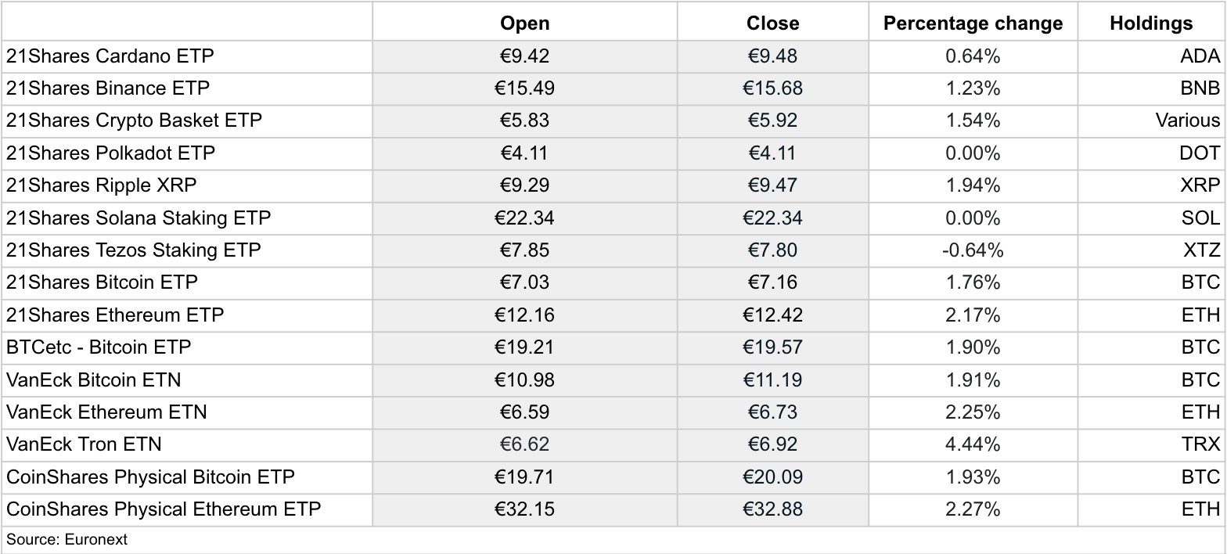Click the XRP holdings cell
Image resolution: width=1227 pixels, height=554 pixels.
(1151, 185)
